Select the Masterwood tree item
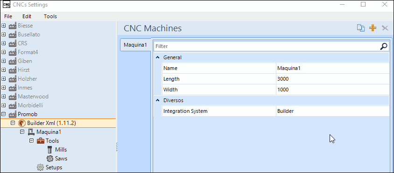The width and height of the screenshot is (394, 173). 33,97
